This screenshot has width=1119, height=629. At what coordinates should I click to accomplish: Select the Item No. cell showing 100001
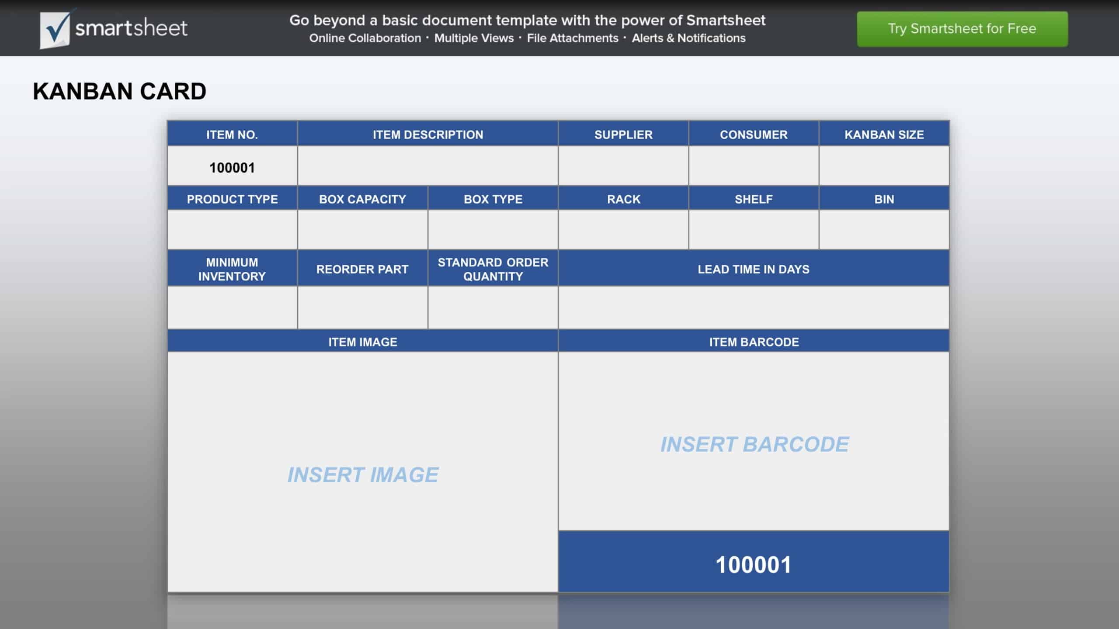[232, 167]
